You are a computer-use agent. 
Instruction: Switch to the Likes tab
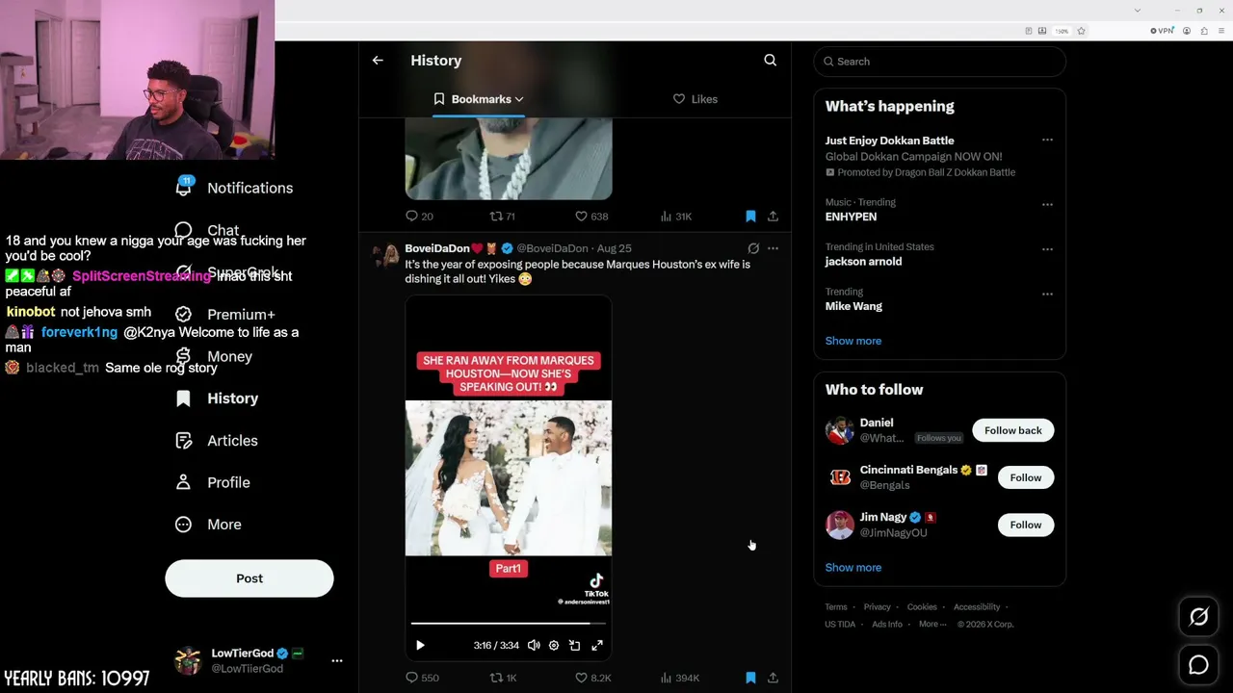click(695, 99)
